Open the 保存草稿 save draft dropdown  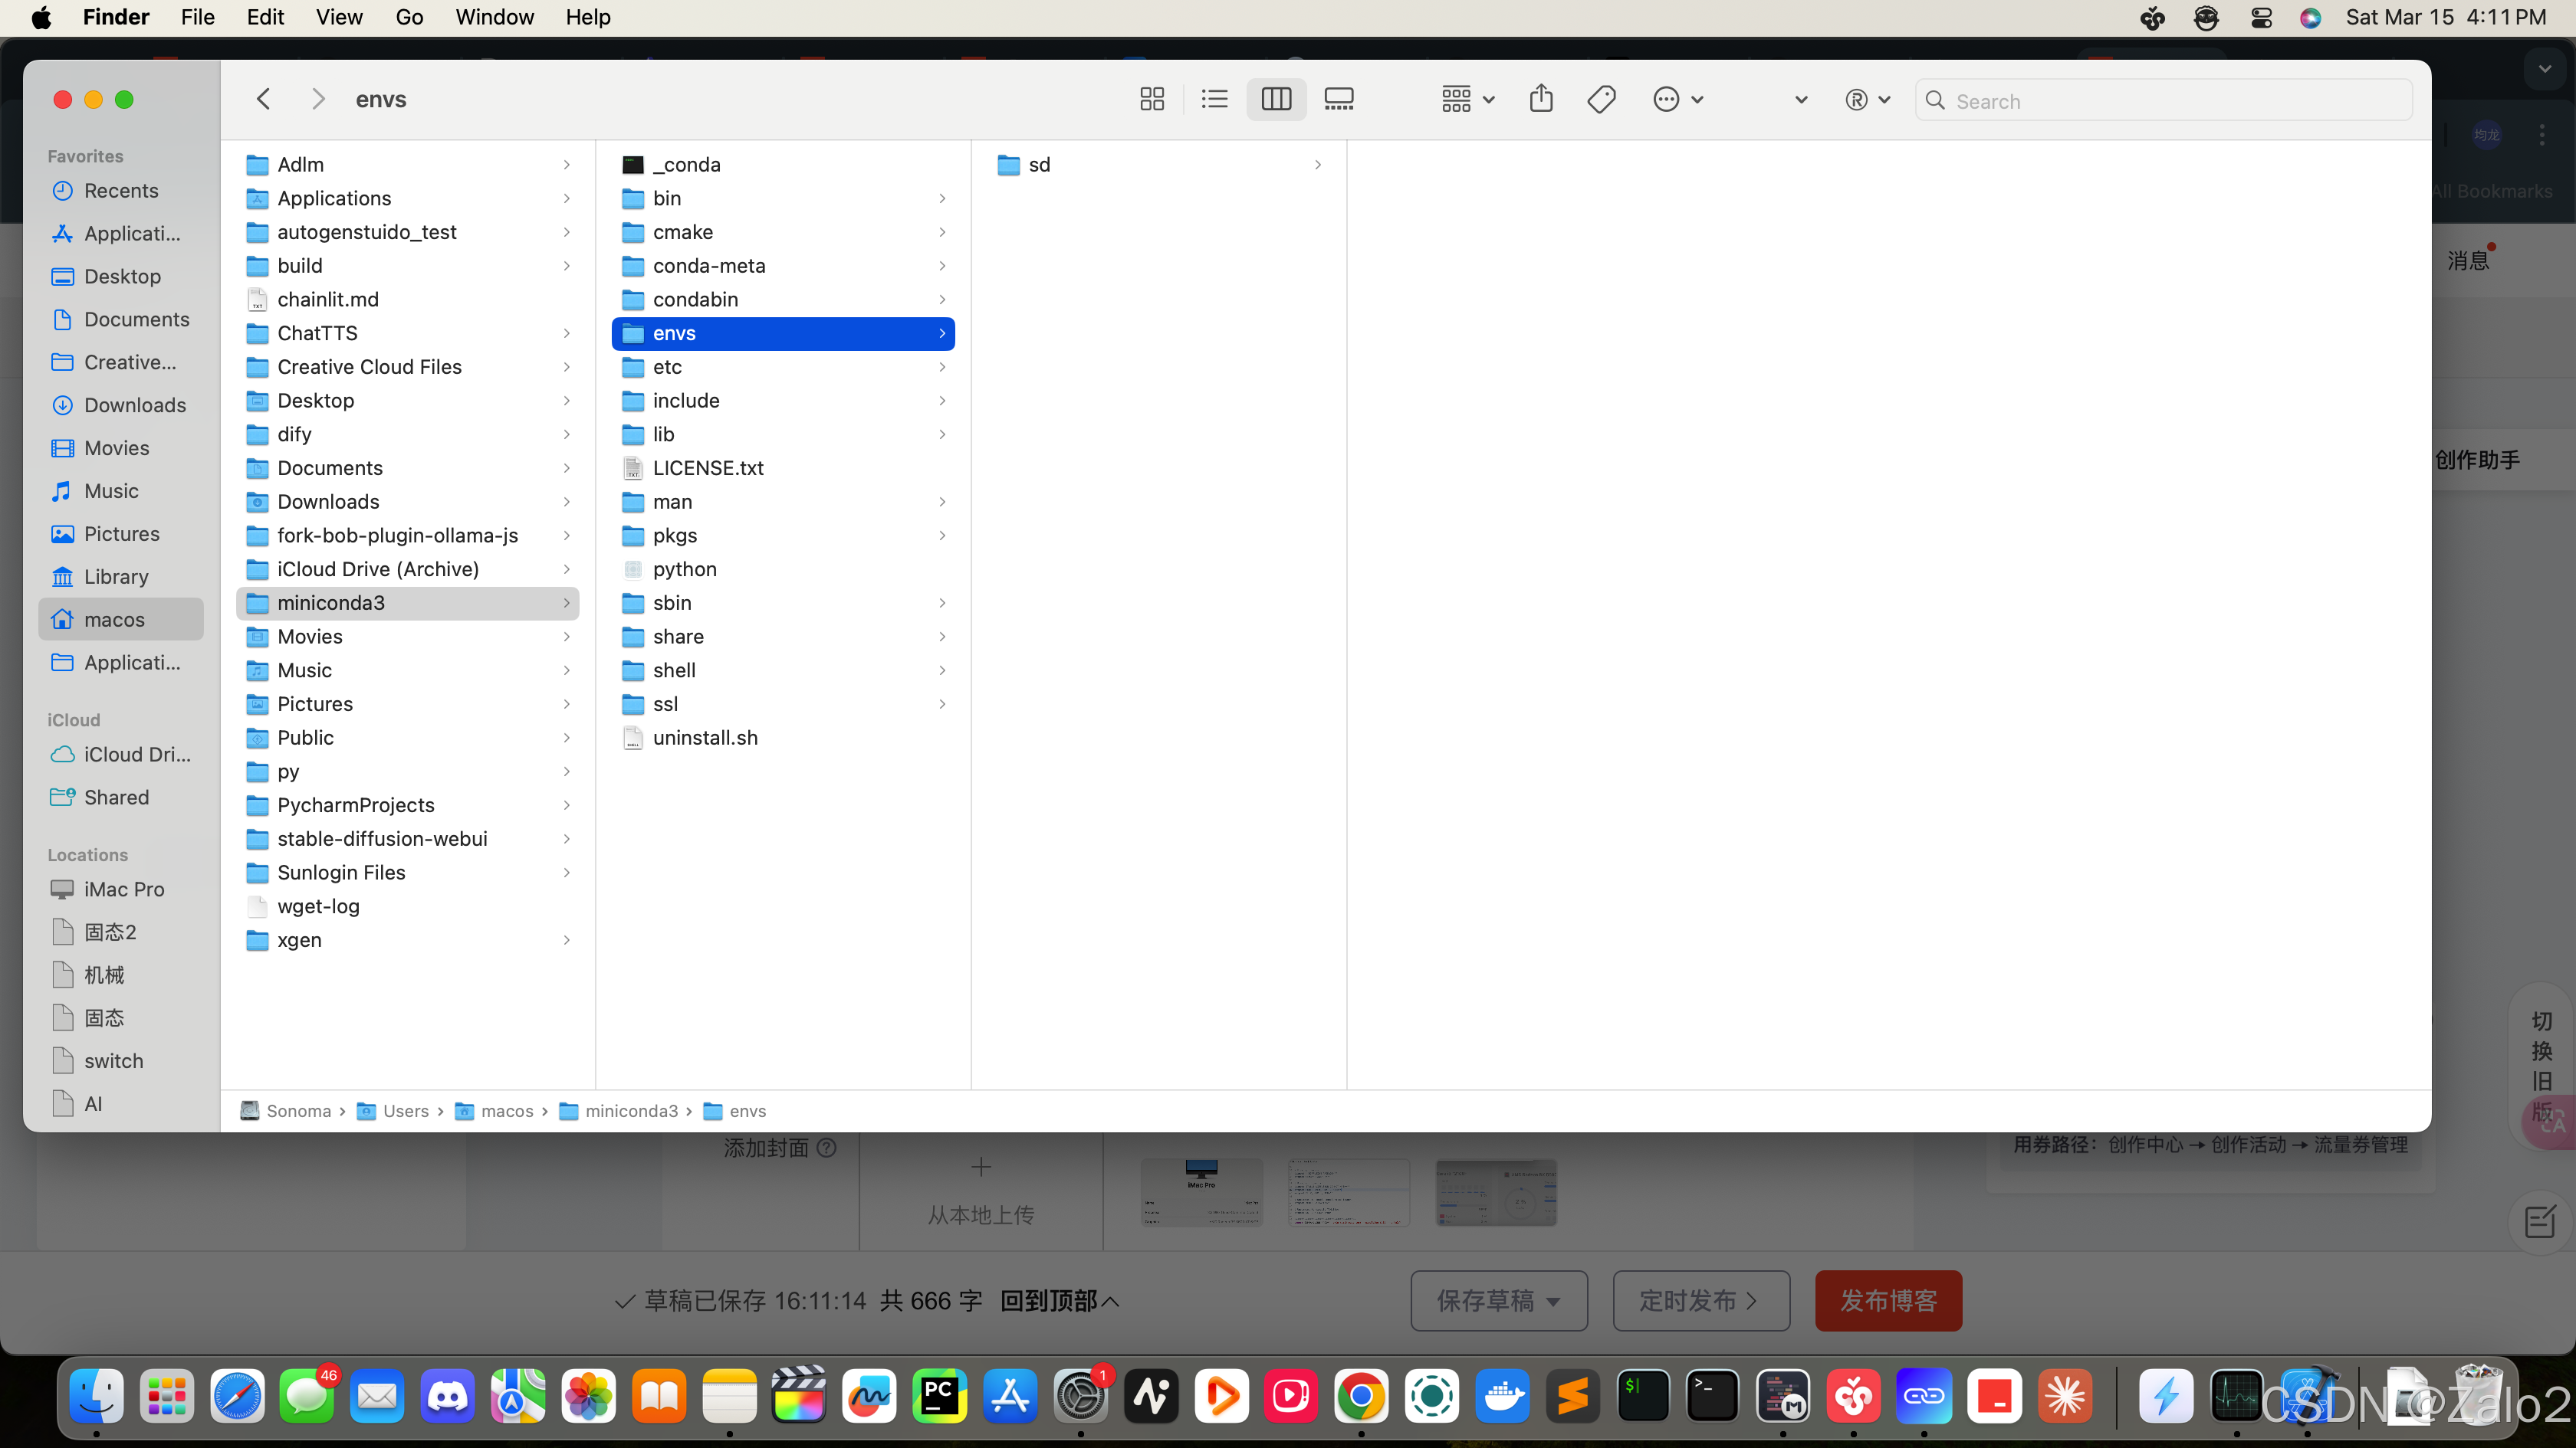pyautogui.click(x=1498, y=1300)
